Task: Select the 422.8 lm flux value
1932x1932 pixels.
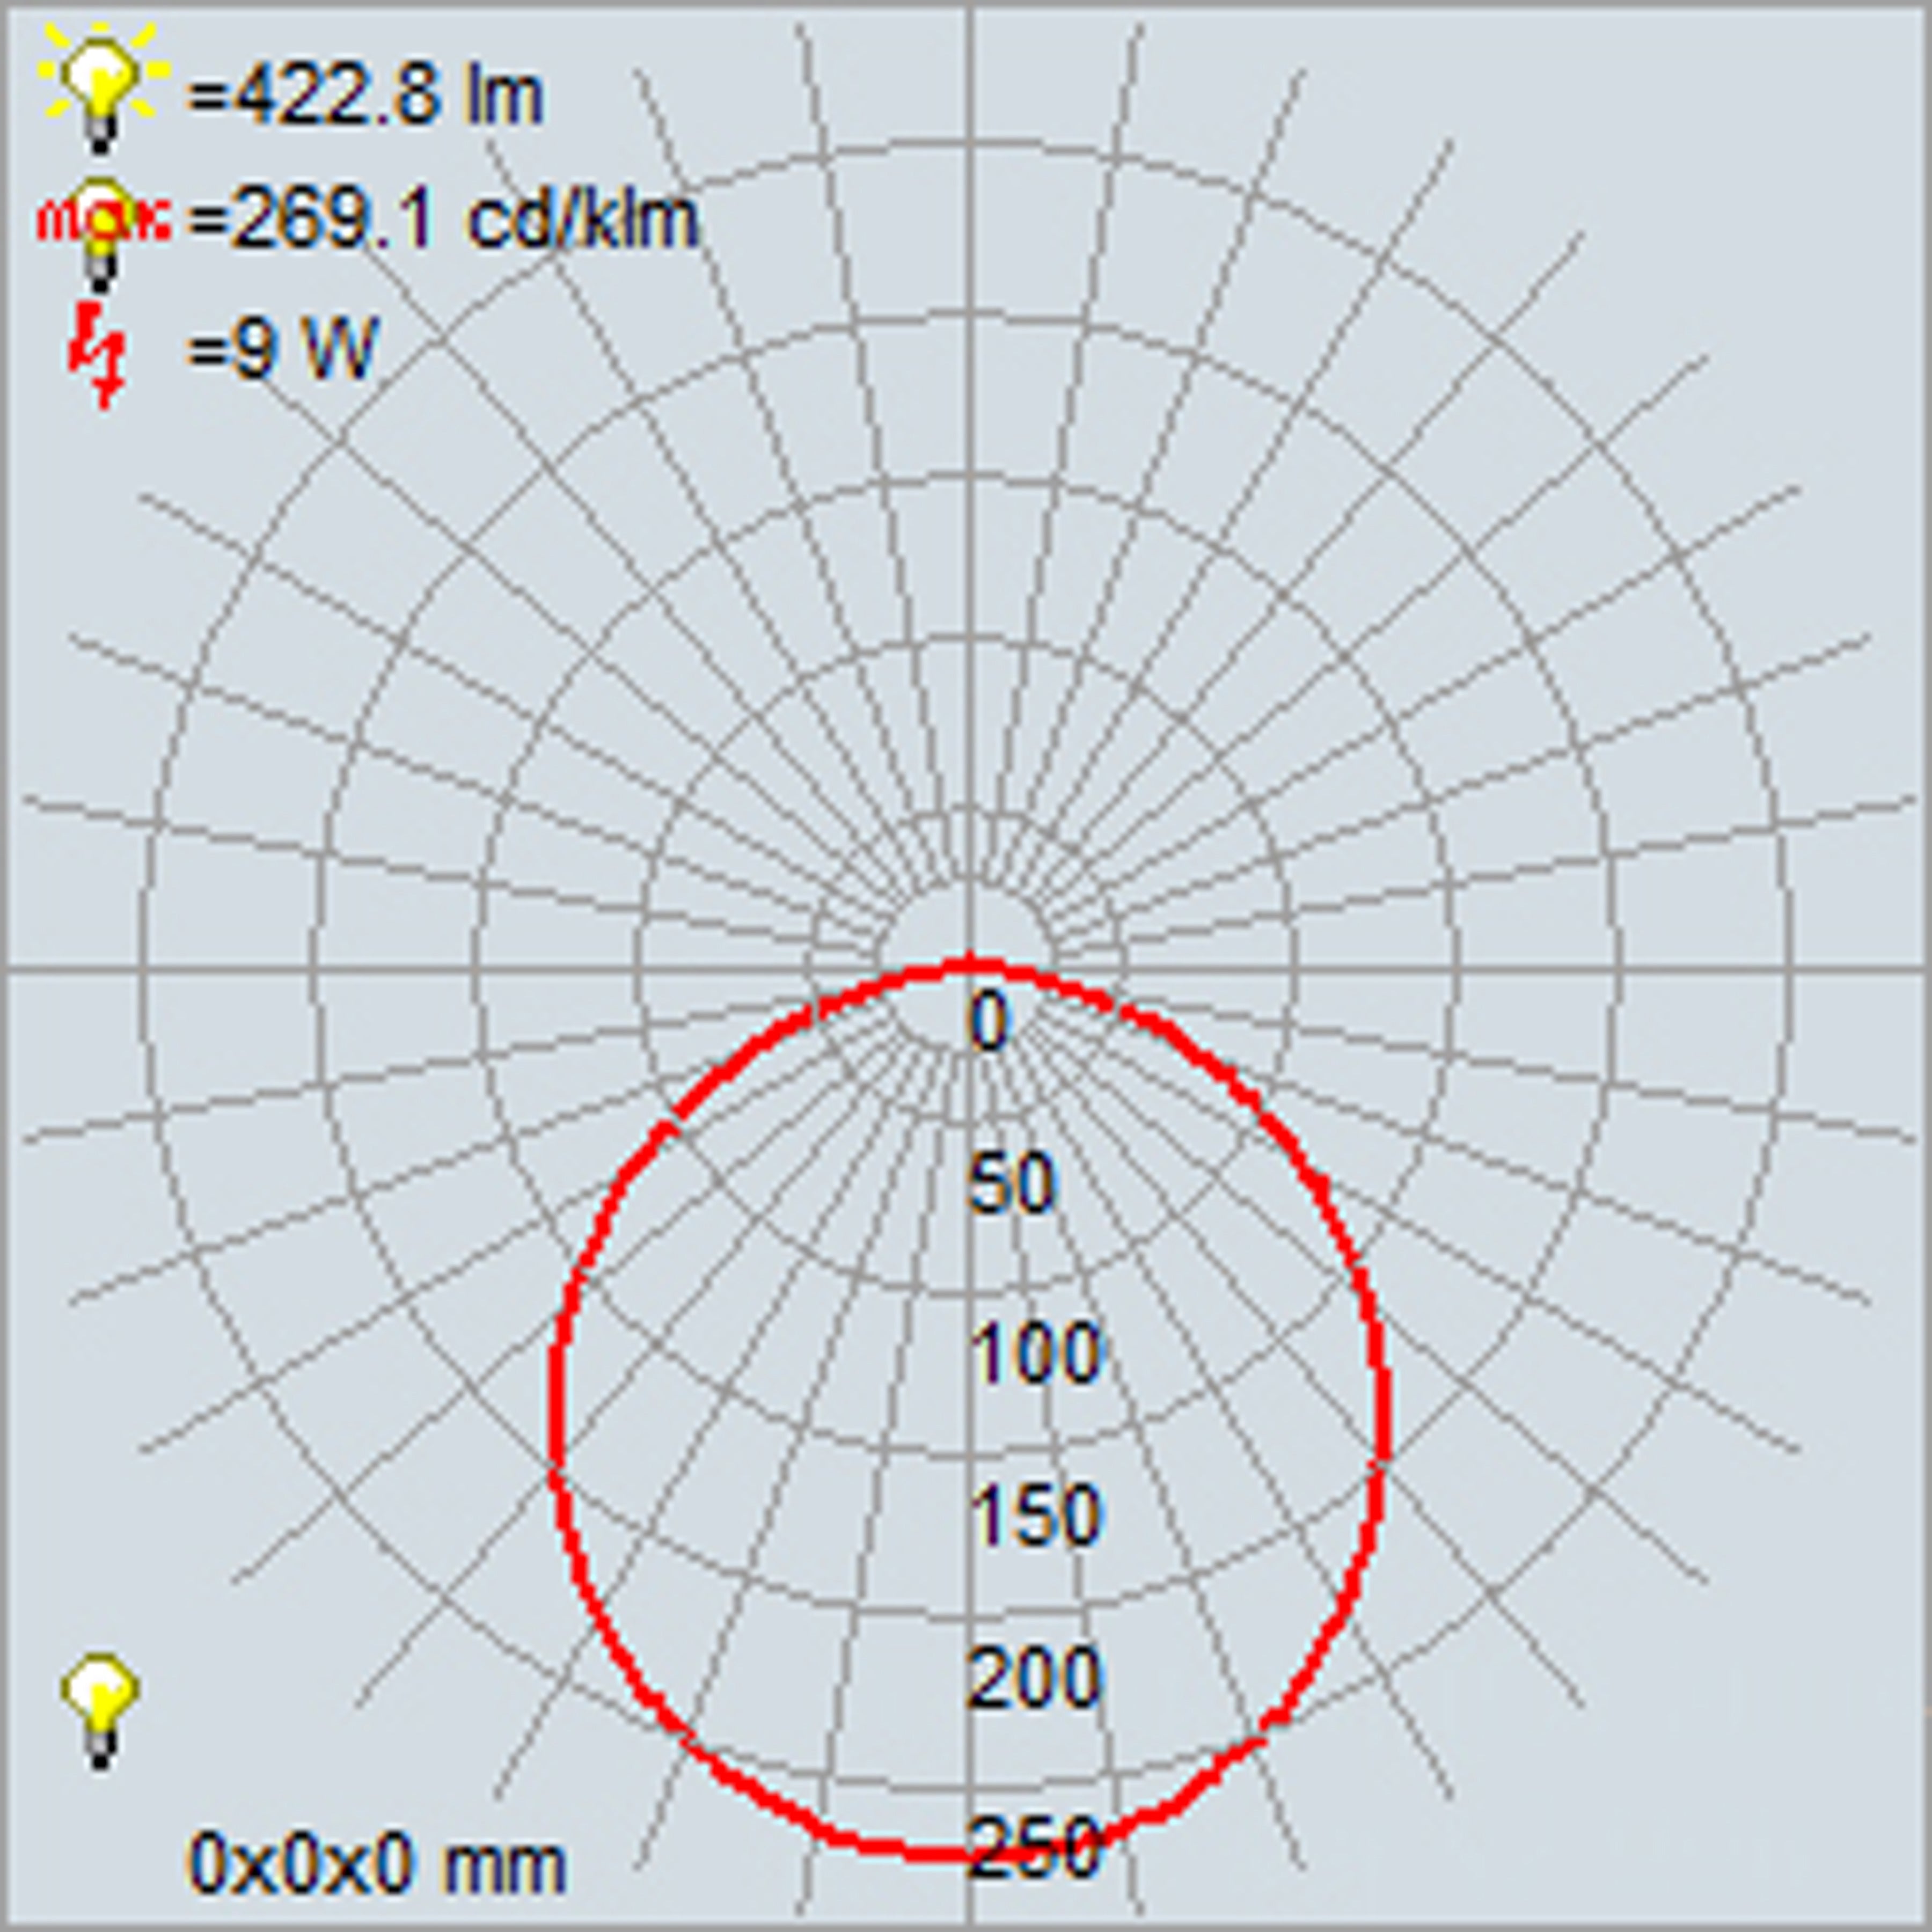Action: coord(366,97)
